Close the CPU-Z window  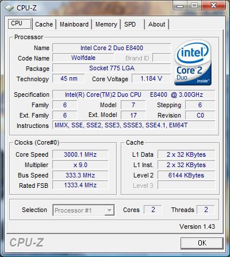click(x=213, y=6)
